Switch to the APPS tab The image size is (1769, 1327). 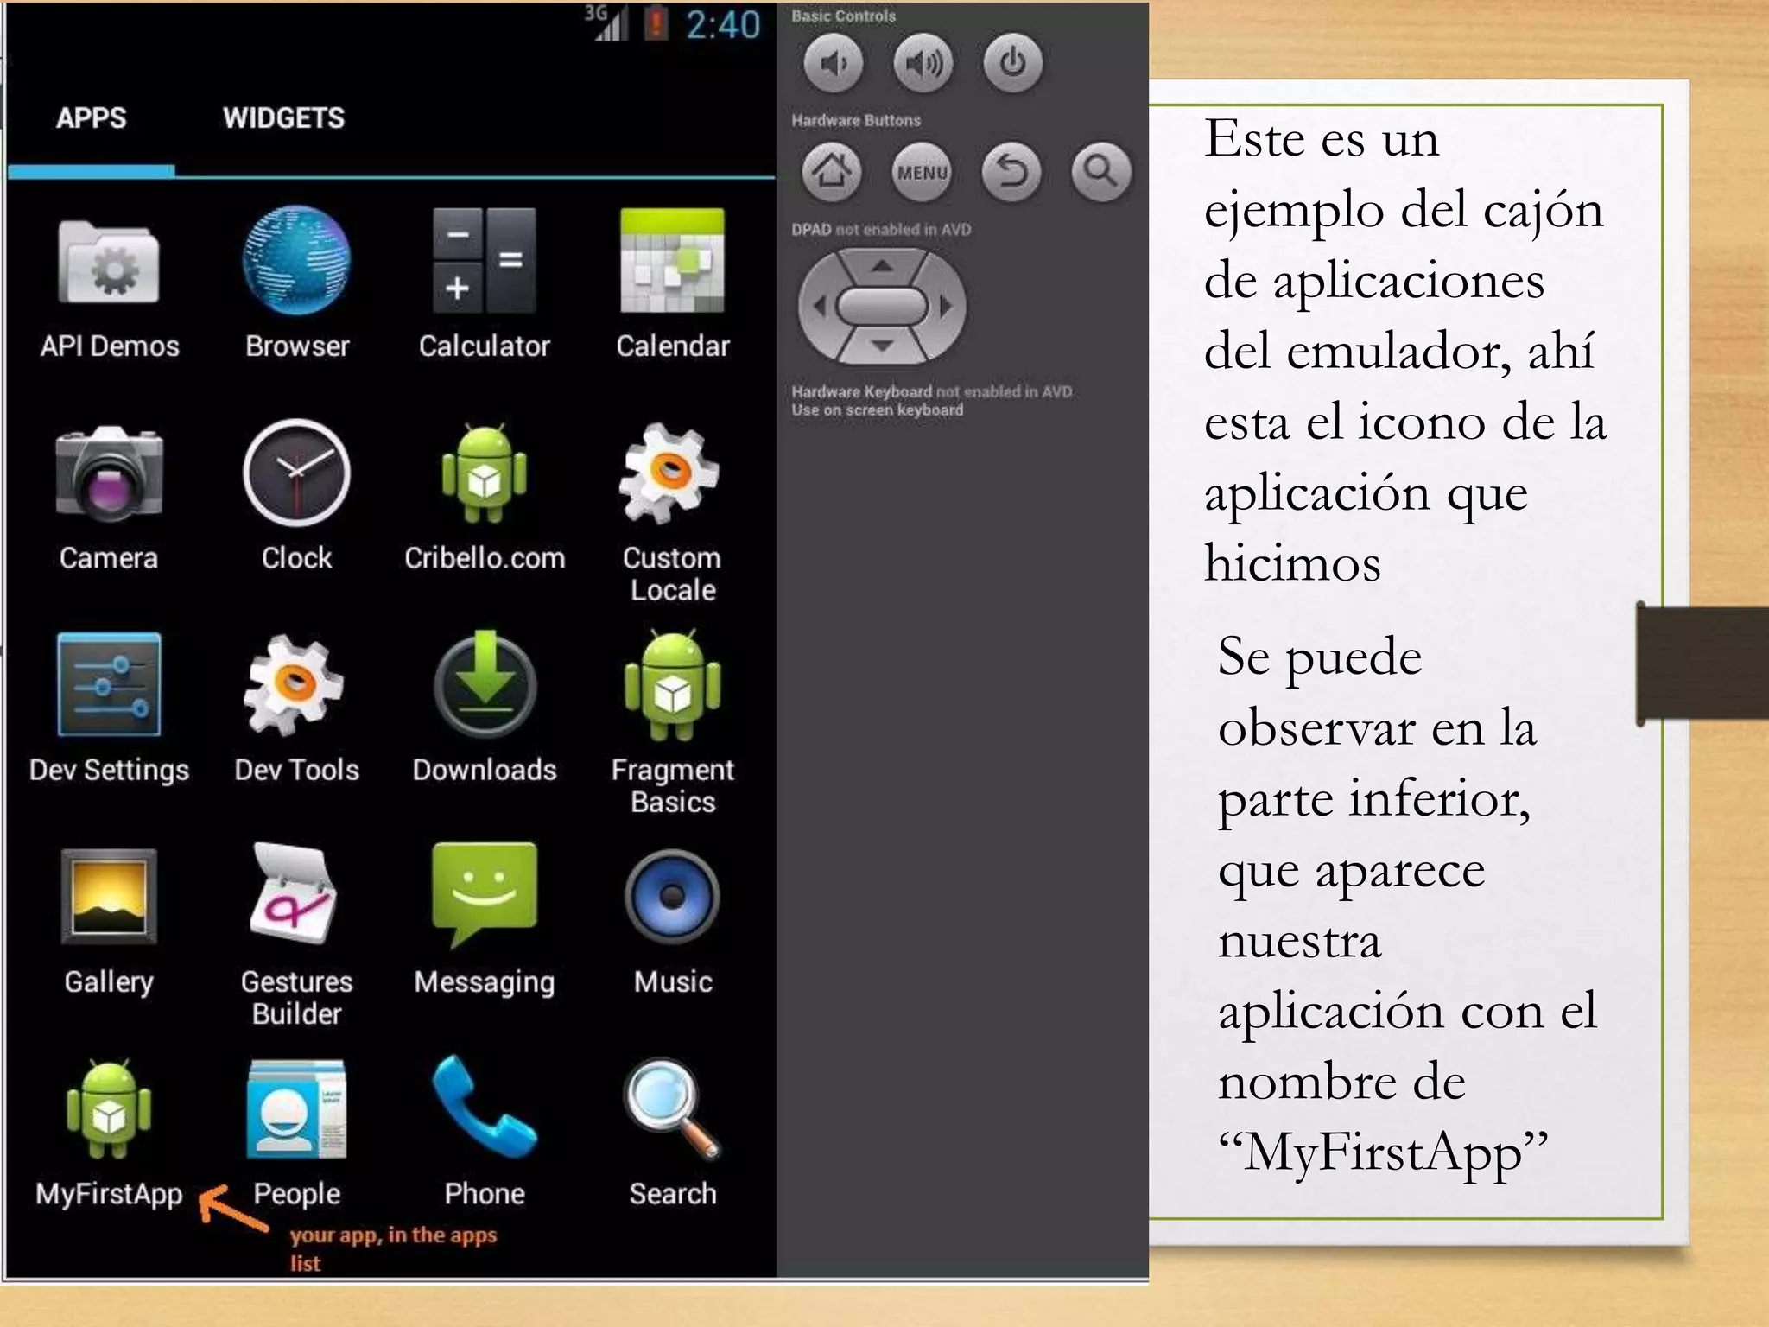pos(91,118)
